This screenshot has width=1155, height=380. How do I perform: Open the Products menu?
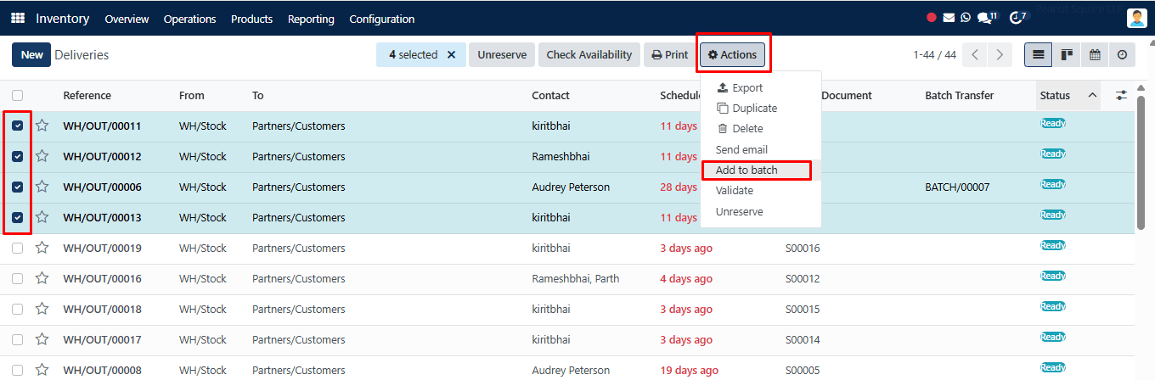click(x=251, y=19)
